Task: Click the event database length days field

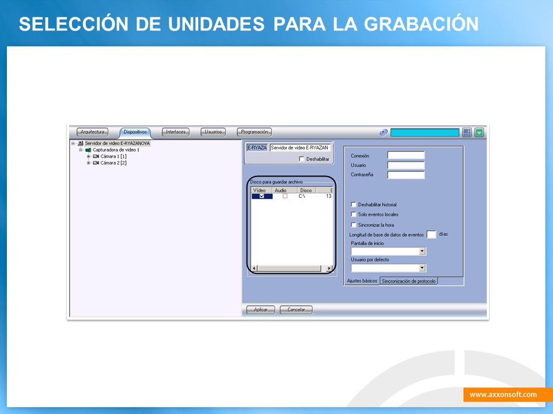Action: click(431, 235)
